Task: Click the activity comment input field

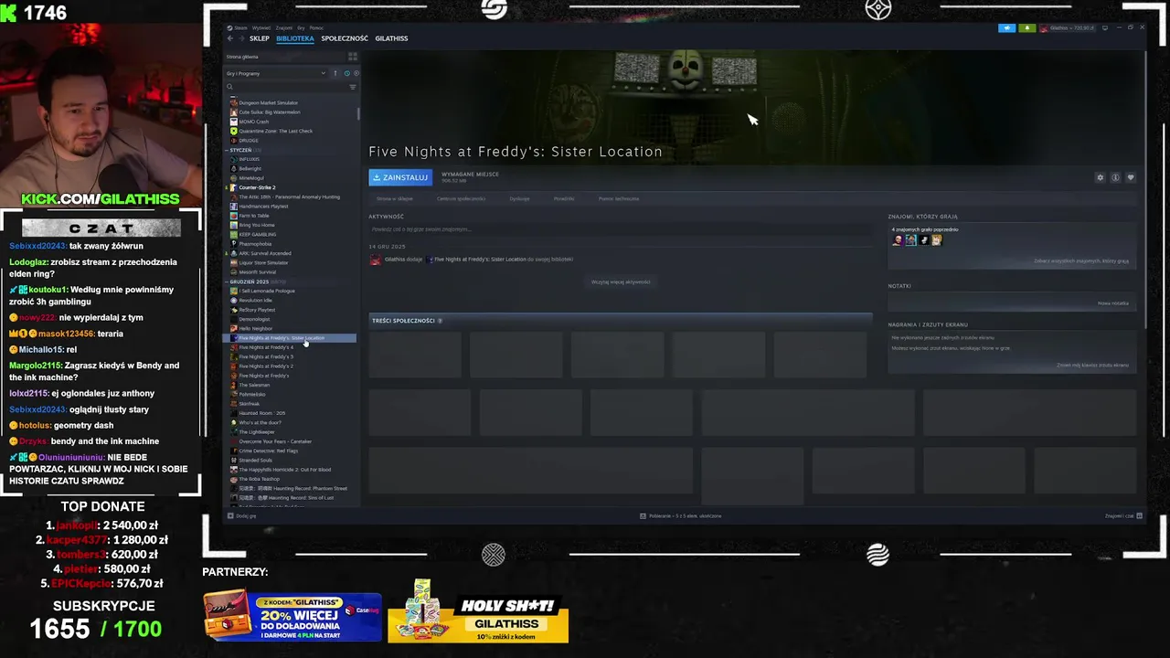Action: (620, 229)
